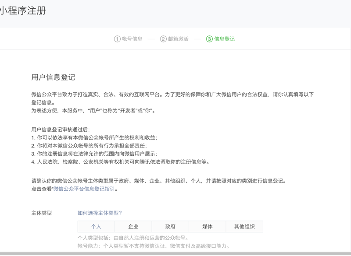Click the 个人类型包括 description text
The image size is (351, 256).
click(x=133, y=238)
